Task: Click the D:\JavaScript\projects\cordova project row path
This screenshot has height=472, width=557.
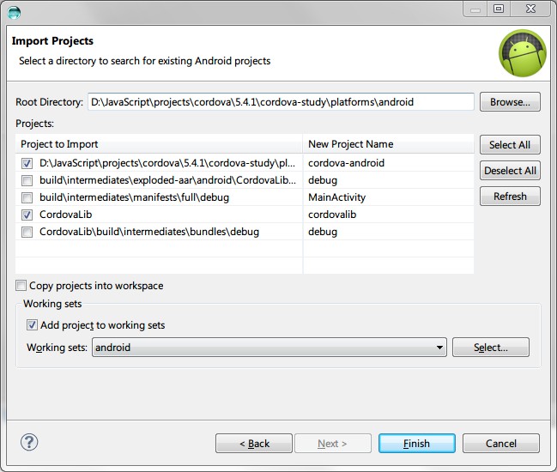Action: tap(167, 163)
